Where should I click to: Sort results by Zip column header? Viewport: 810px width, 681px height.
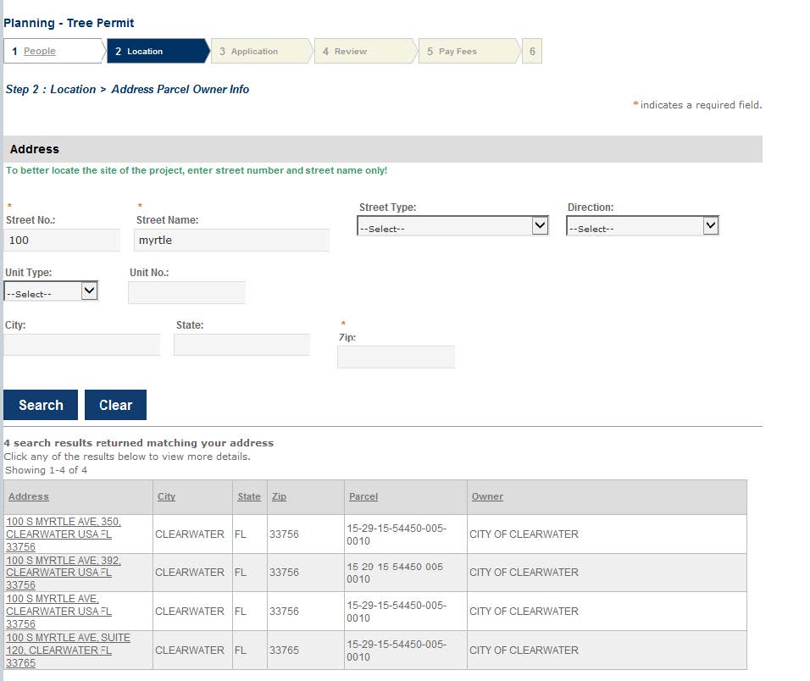279,496
